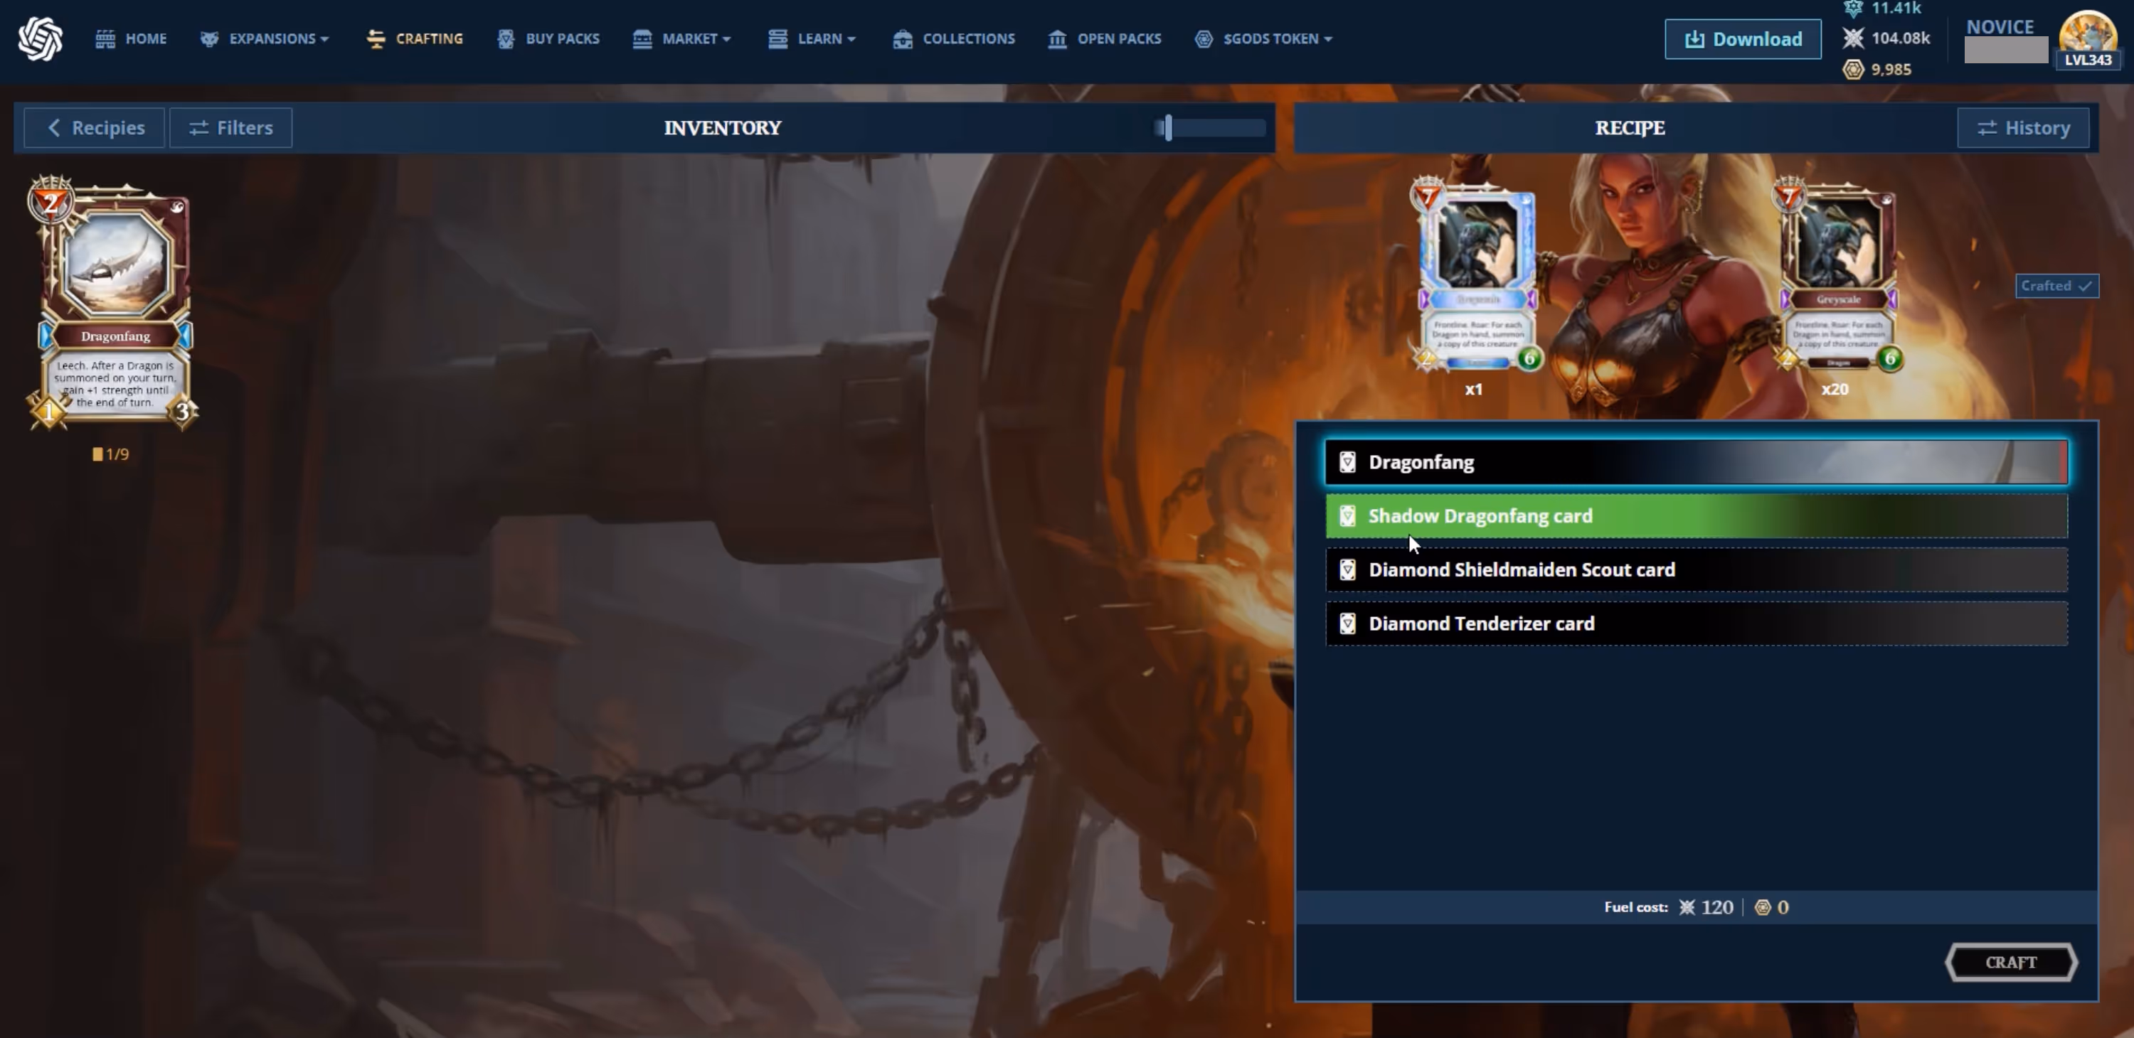Go to Open Packs
Image resolution: width=2134 pixels, height=1038 pixels.
(1105, 39)
